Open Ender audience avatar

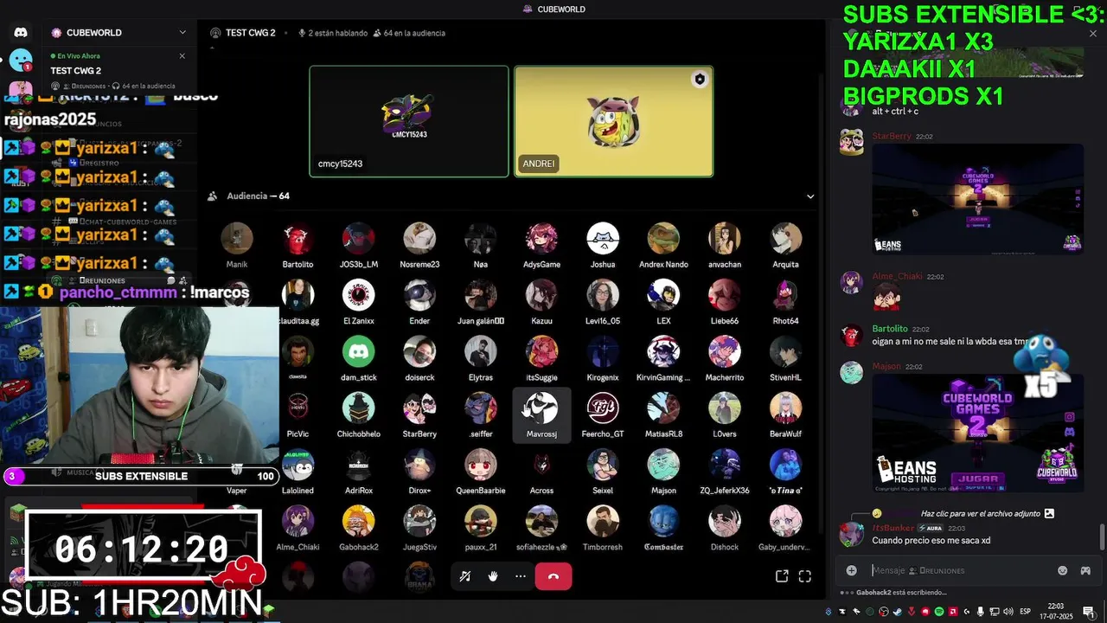tap(419, 295)
